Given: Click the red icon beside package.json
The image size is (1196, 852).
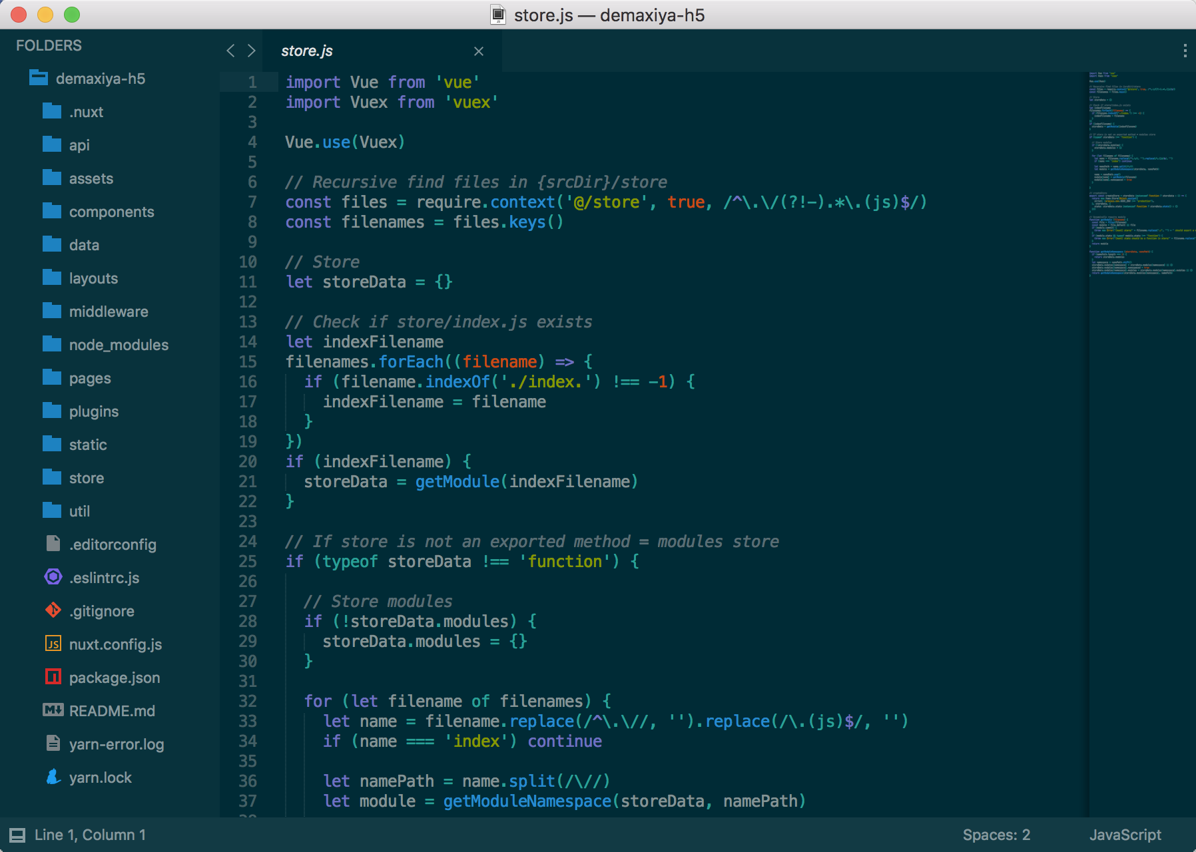Looking at the screenshot, I should 53,677.
